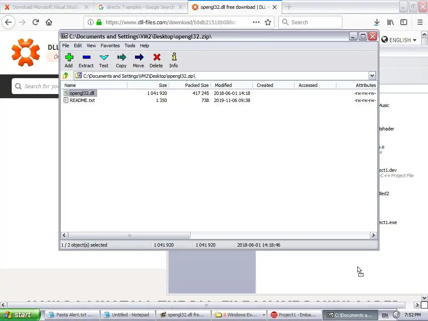Click README.txt modified date 2019-11-06 09:38

(x=232, y=100)
